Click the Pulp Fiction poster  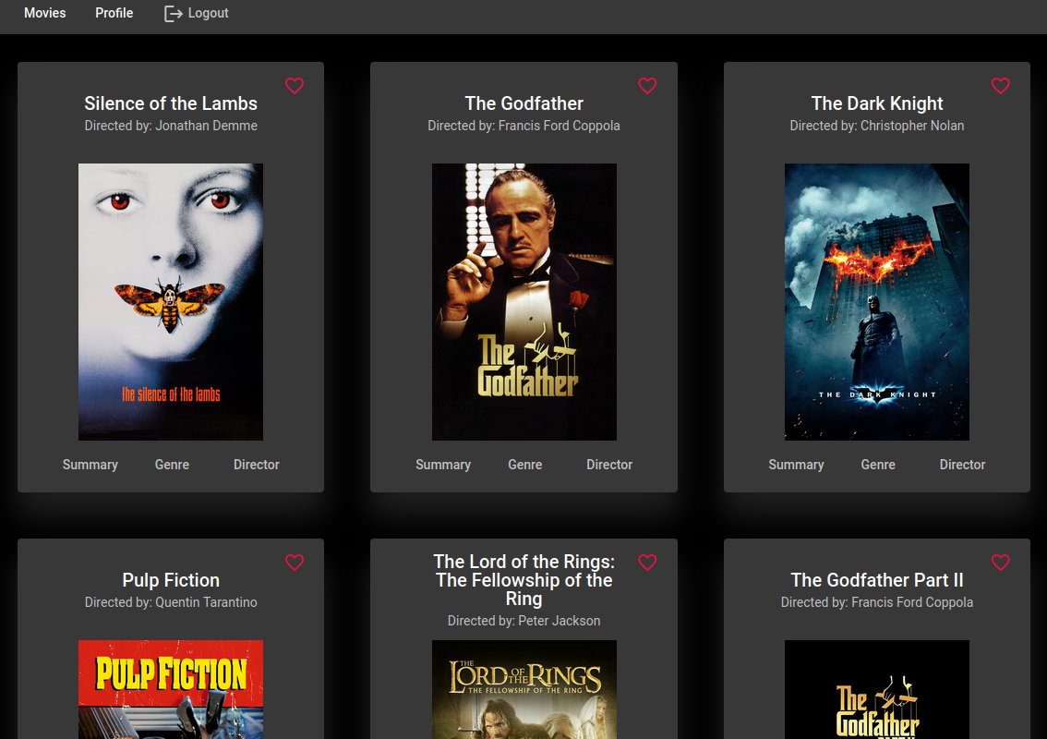coord(171,689)
